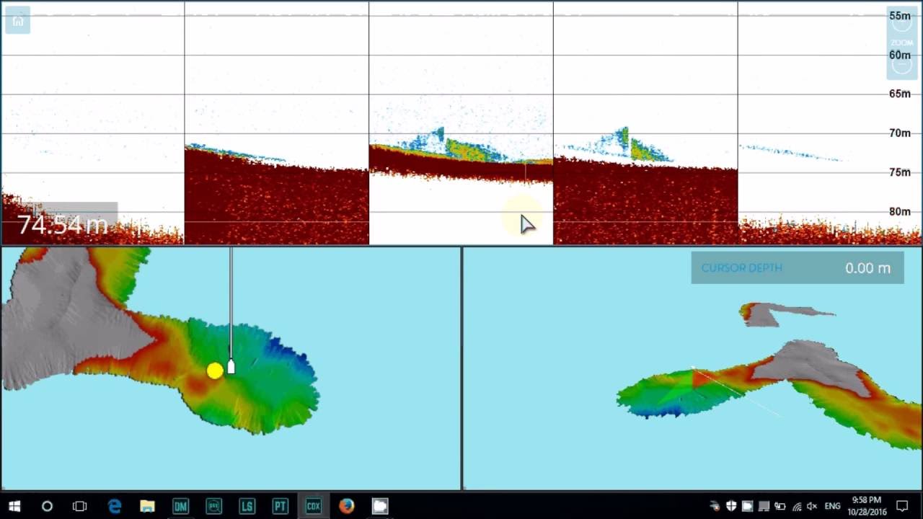Launch Firefox from the taskbar

[x=347, y=506]
